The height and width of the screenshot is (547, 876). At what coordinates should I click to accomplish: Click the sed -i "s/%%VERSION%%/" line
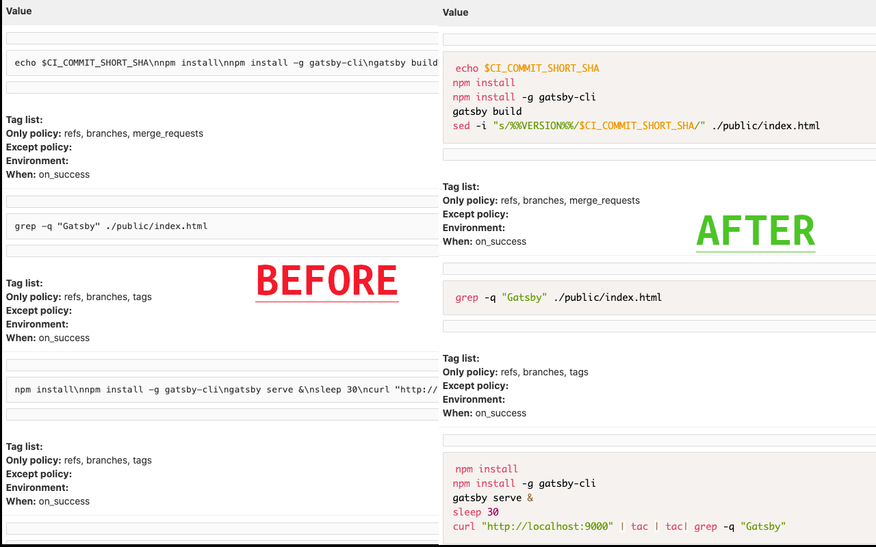(x=636, y=126)
